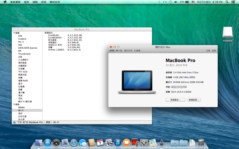Select SPI in hardware list
Screen dimensions: 239x149
click(x=20, y=51)
